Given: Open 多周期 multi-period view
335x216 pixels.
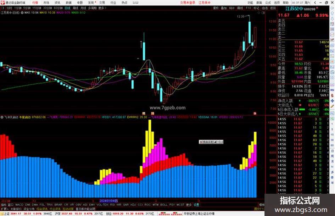Looking at the screenshot, I should click(92, 8).
